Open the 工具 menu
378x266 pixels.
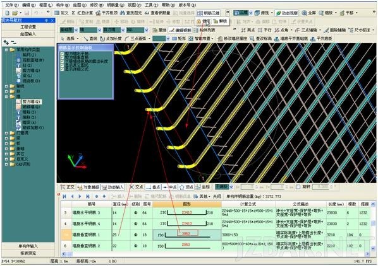(x=152, y=5)
